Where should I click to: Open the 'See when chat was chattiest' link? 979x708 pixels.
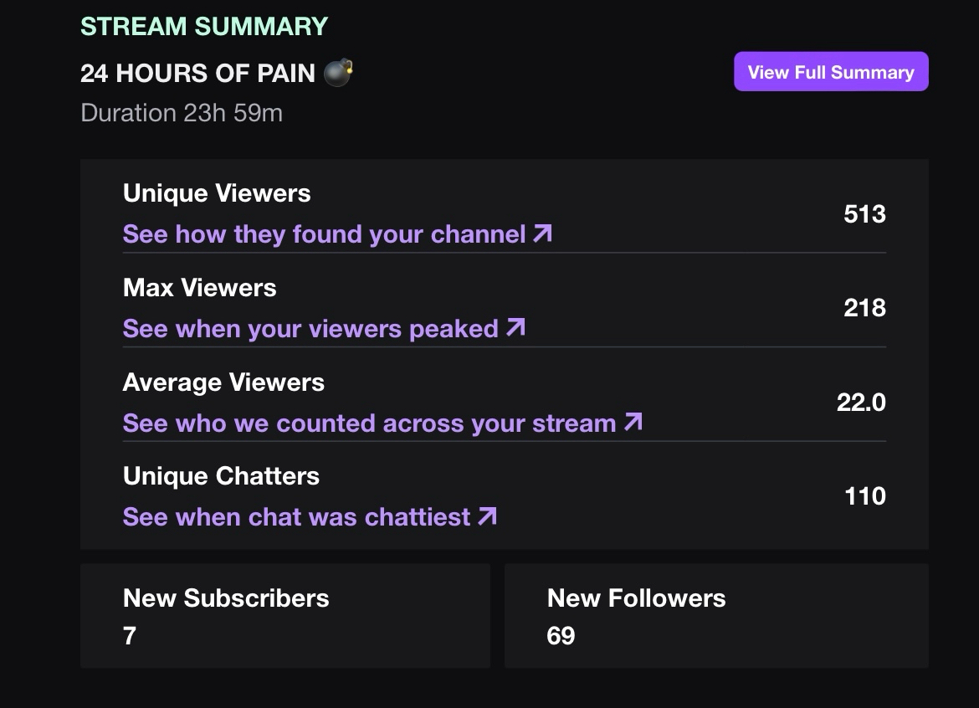pos(296,517)
